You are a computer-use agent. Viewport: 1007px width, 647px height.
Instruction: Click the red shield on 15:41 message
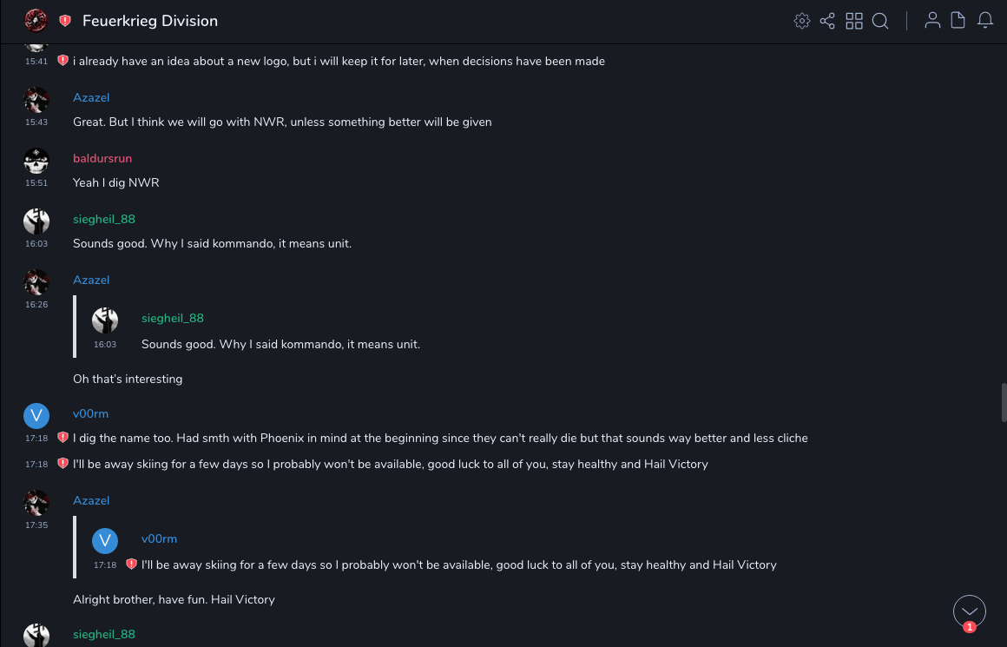63,61
